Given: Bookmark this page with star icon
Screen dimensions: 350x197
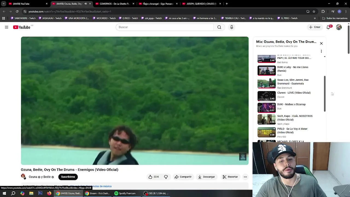Looking at the screenshot, I should click(x=314, y=11).
